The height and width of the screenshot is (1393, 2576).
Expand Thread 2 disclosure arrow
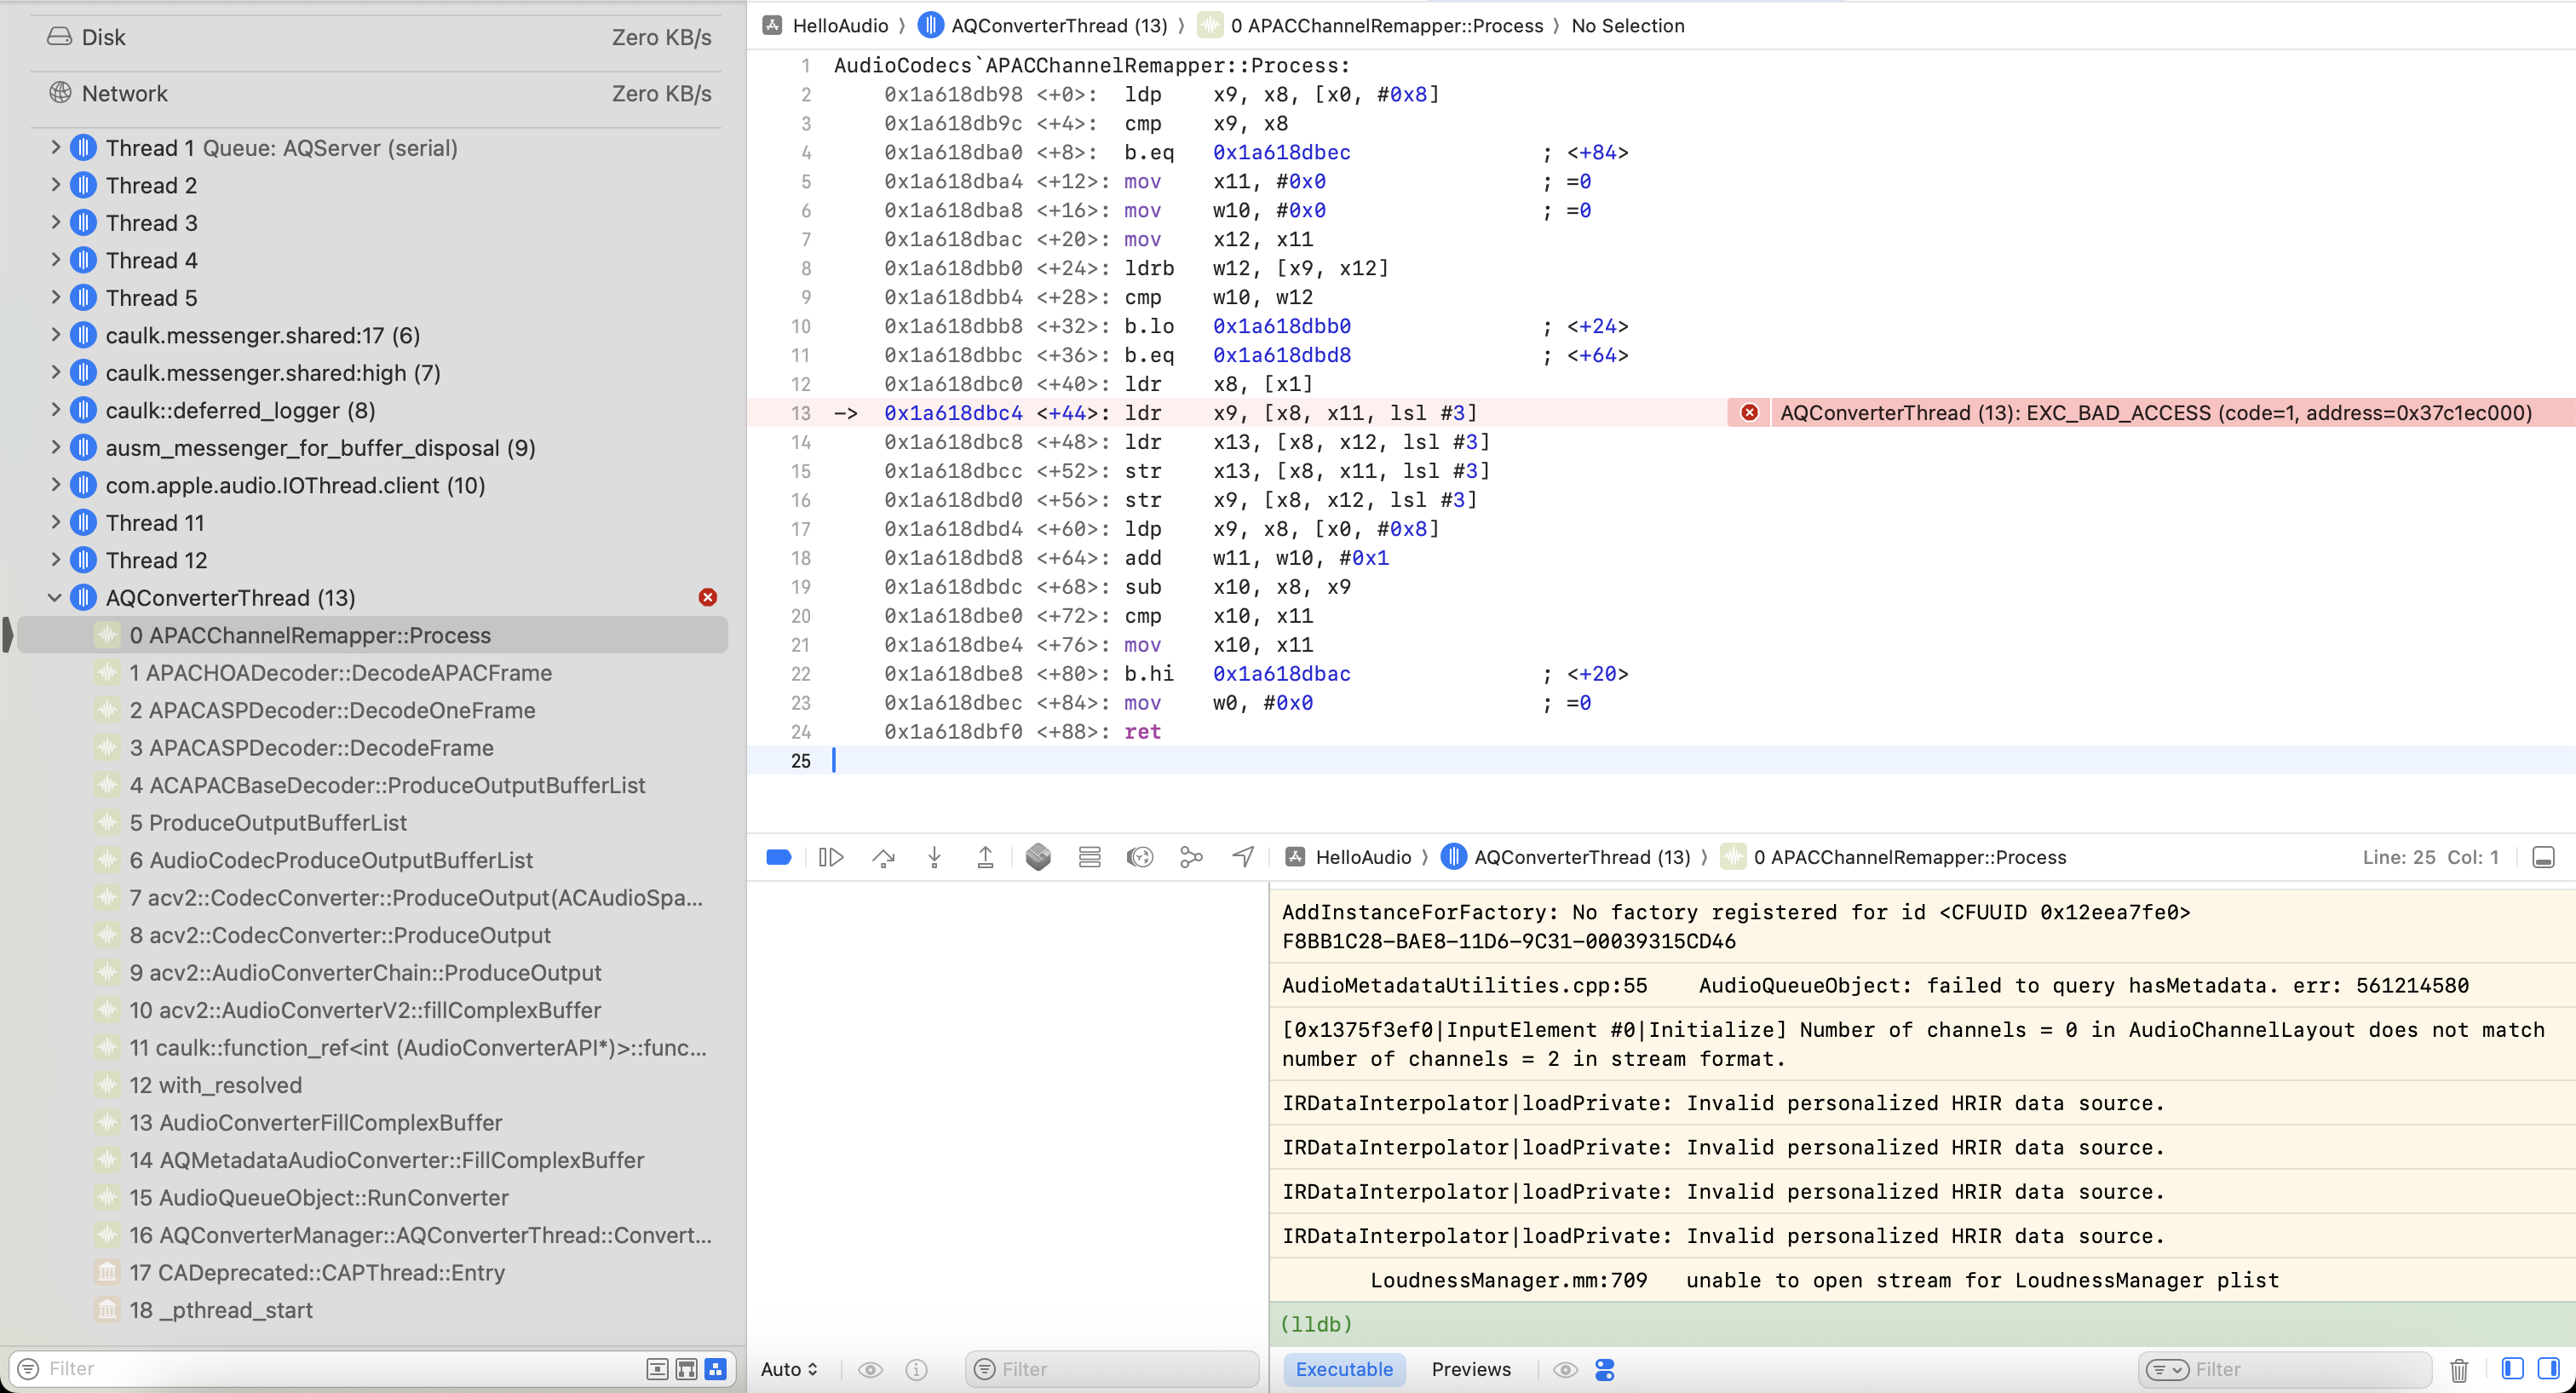click(x=56, y=185)
